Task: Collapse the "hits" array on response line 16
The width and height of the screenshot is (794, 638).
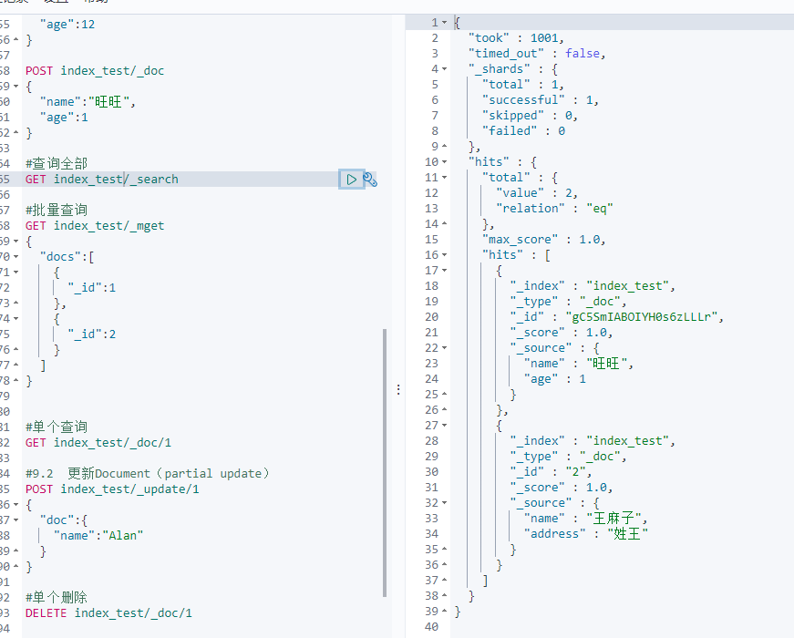Action: tap(444, 255)
